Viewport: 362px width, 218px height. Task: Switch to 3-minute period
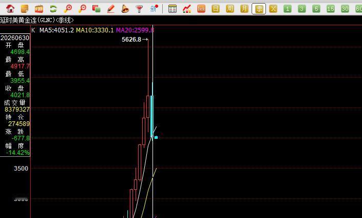[x=302, y=9]
